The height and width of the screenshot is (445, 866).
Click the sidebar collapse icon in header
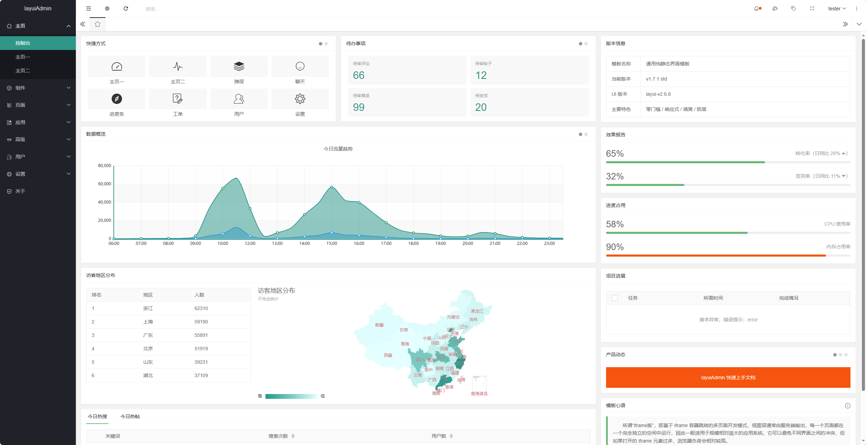pyautogui.click(x=89, y=9)
